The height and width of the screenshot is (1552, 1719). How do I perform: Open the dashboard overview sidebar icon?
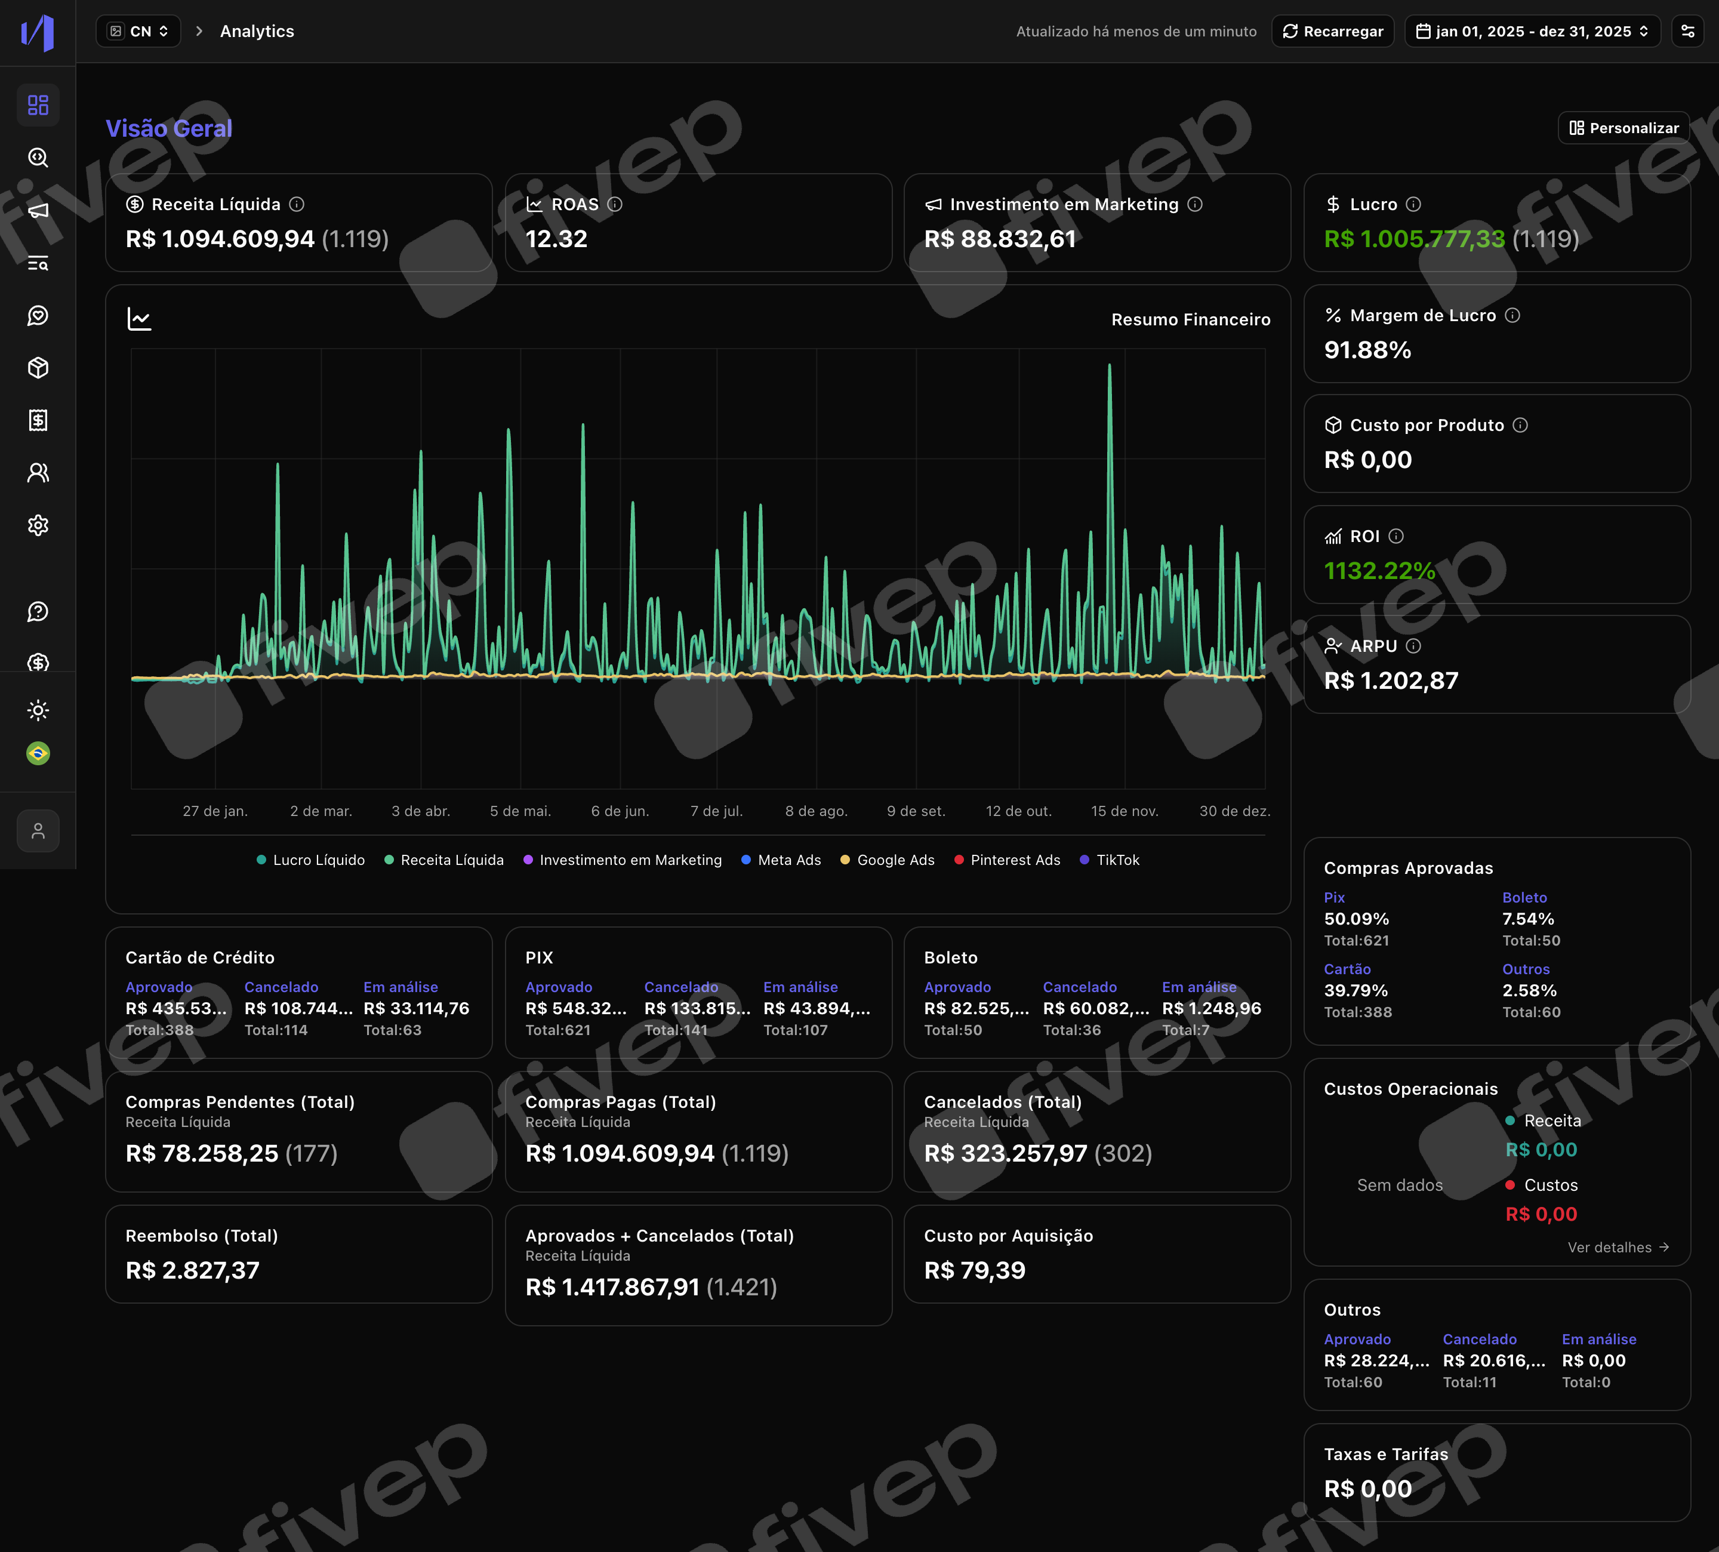(x=38, y=105)
